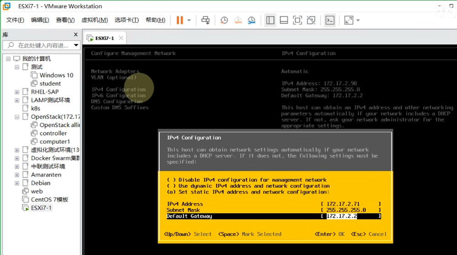Select the student virtual machine
Screen dimensions: 457x255
pyautogui.click(x=46, y=83)
